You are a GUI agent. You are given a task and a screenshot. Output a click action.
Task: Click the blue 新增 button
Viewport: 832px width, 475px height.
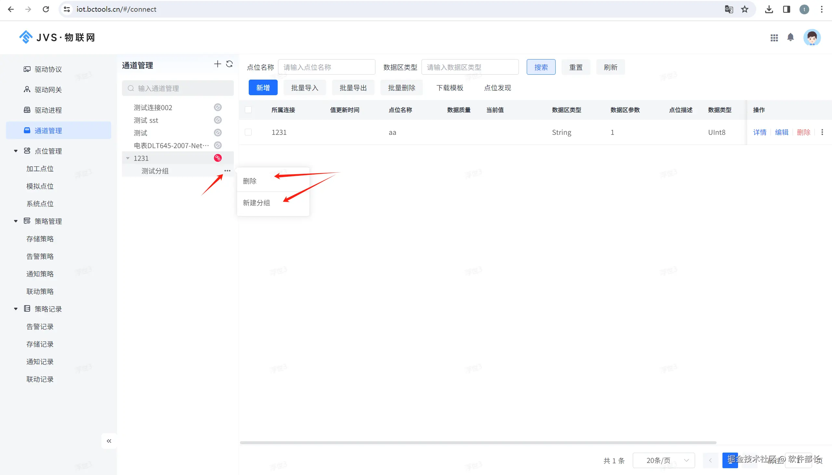(263, 88)
